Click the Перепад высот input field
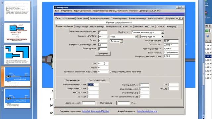The width and height of the screenshot is (212, 119). [144, 85]
